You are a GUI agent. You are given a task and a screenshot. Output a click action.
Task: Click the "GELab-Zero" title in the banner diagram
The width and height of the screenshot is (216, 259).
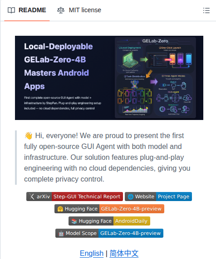click(x=155, y=41)
